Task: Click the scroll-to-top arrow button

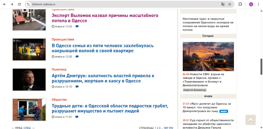Action: [250, 120]
